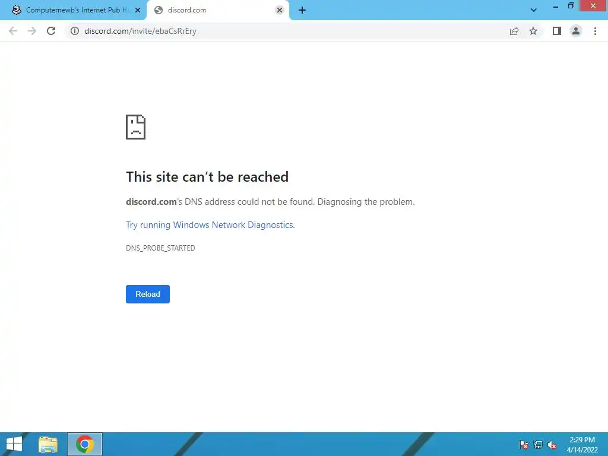Click the muted volume tray icon
This screenshot has height=456, width=608.
pos(552,444)
